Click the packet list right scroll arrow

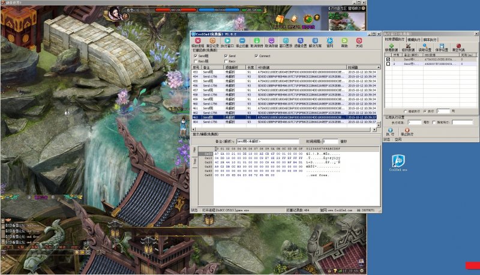point(374,130)
